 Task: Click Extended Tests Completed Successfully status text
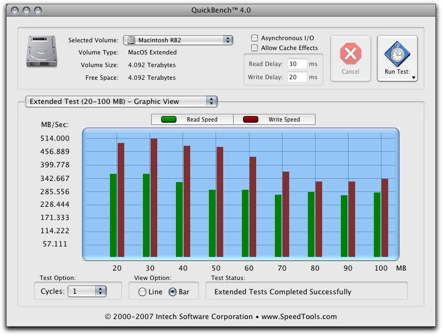[283, 292]
